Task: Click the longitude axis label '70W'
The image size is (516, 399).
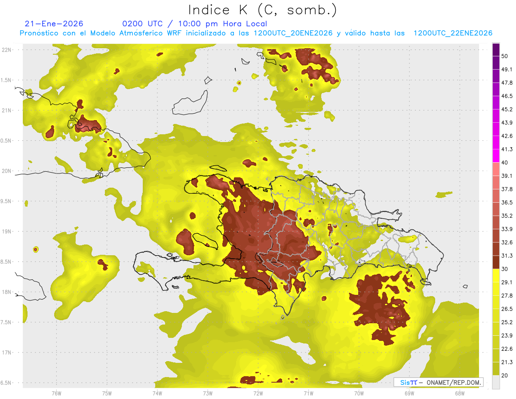Action: click(x=359, y=393)
